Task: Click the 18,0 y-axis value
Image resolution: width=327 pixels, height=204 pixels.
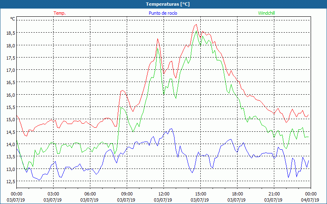Action: pyautogui.click(x=10, y=45)
